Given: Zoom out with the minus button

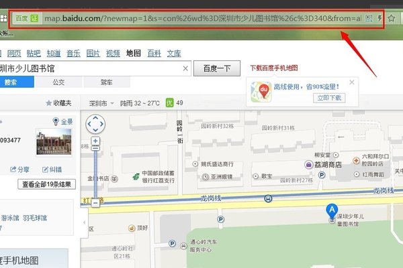Looking at the screenshot, I should [x=95, y=203].
